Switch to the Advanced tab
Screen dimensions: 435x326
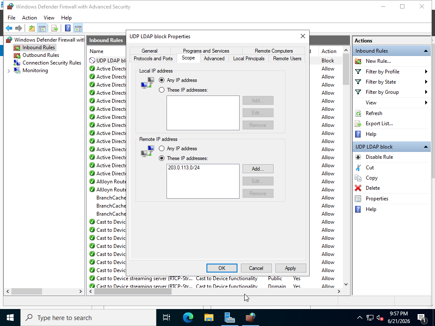214,59
